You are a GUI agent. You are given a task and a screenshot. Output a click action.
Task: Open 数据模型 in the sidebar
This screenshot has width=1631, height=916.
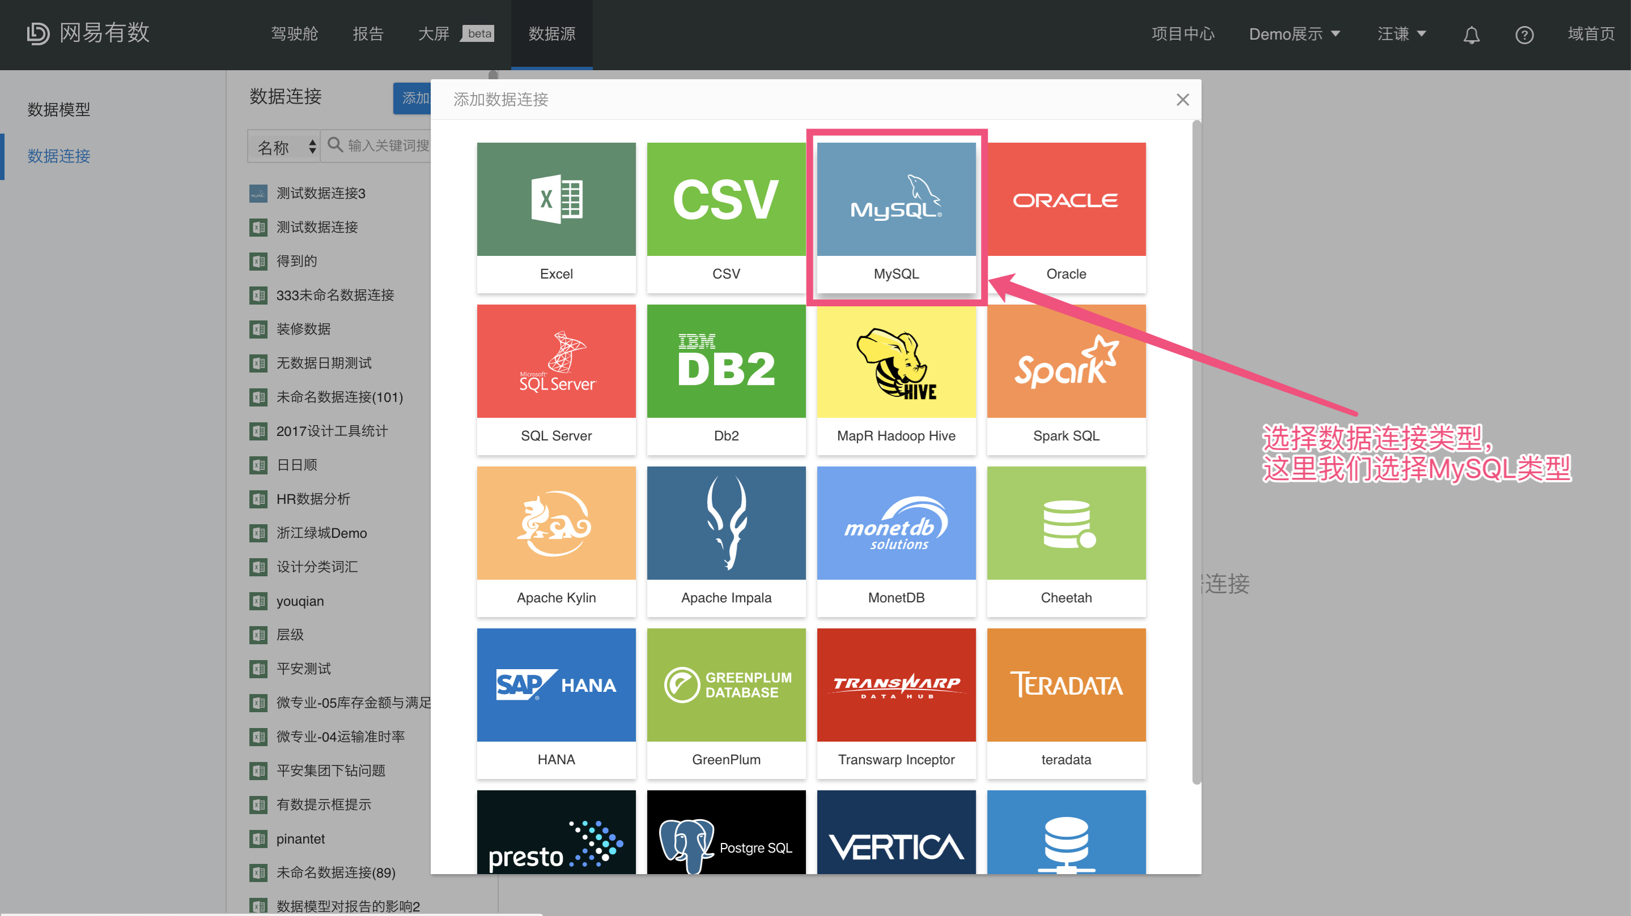(x=59, y=109)
